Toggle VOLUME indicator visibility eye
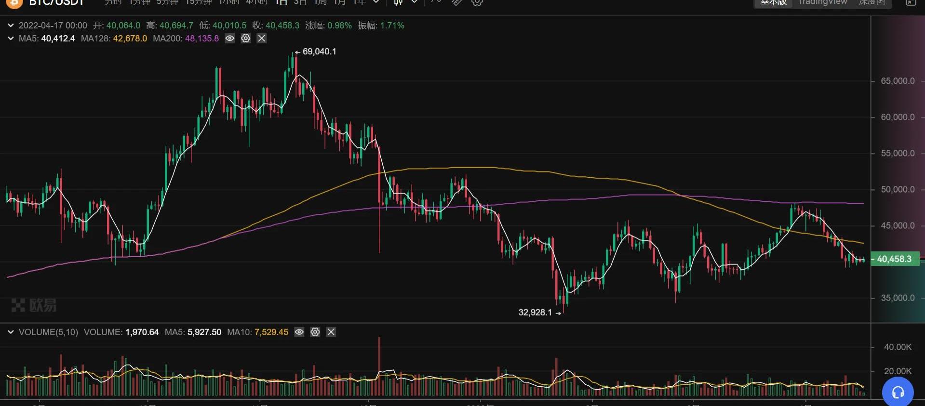The height and width of the screenshot is (406, 925). pos(299,332)
